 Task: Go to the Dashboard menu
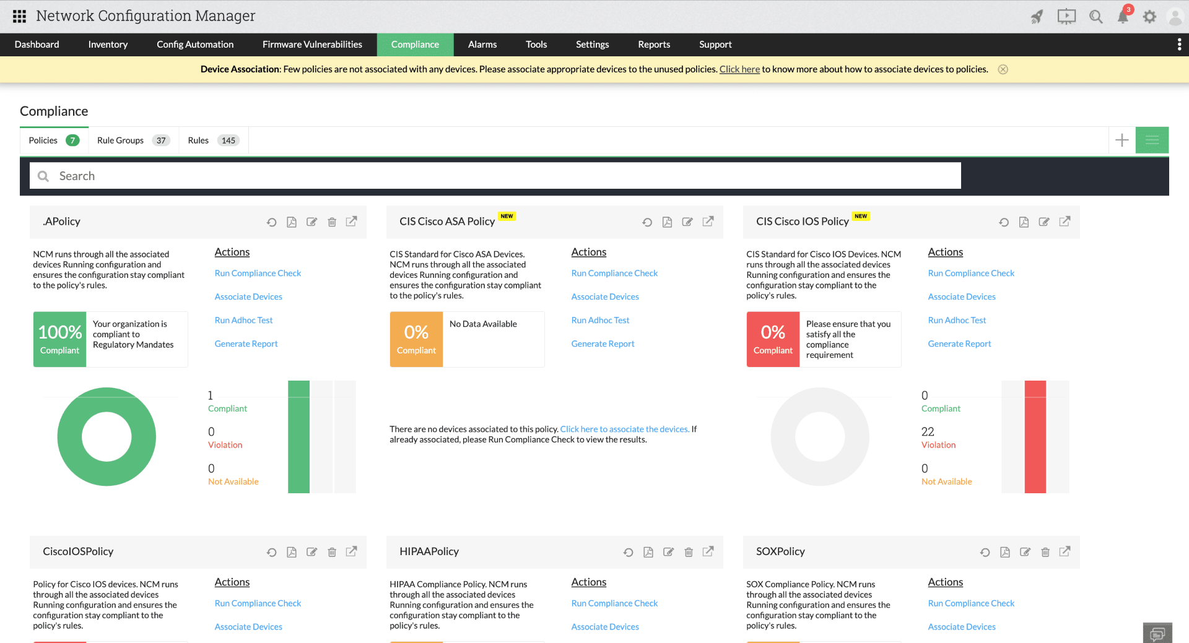tap(37, 45)
